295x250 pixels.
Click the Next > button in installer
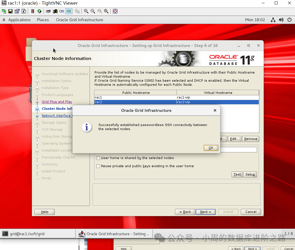206,212
